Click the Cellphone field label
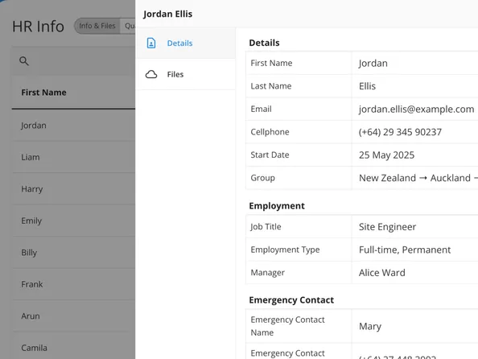 tap(270, 132)
